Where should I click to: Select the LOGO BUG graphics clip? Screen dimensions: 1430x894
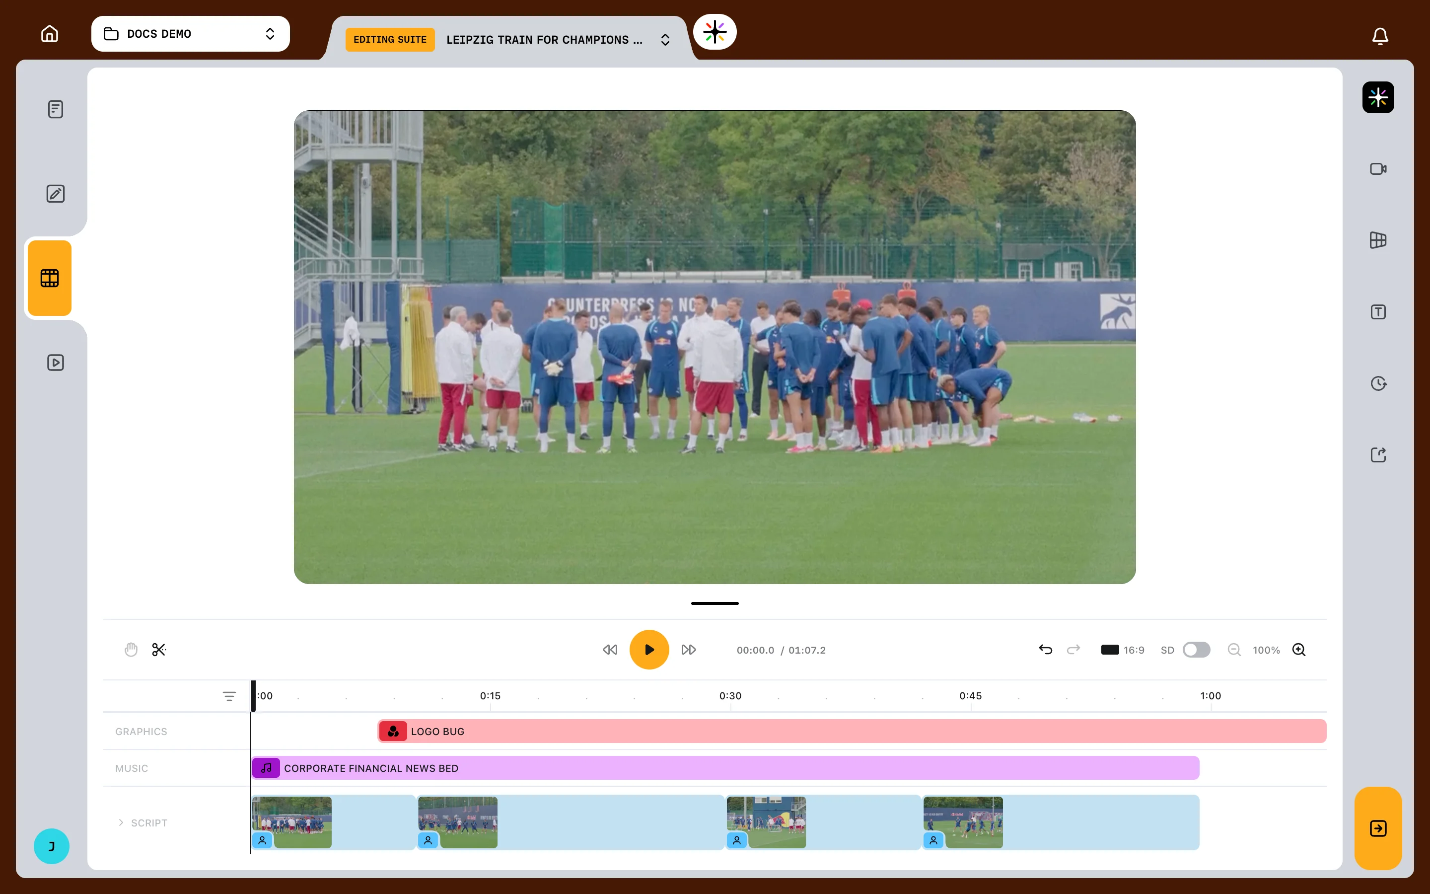click(852, 732)
